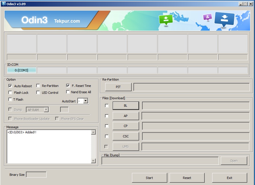Select the 0:[COM3] port slot
This screenshot has height=185, width=255.
22,70
